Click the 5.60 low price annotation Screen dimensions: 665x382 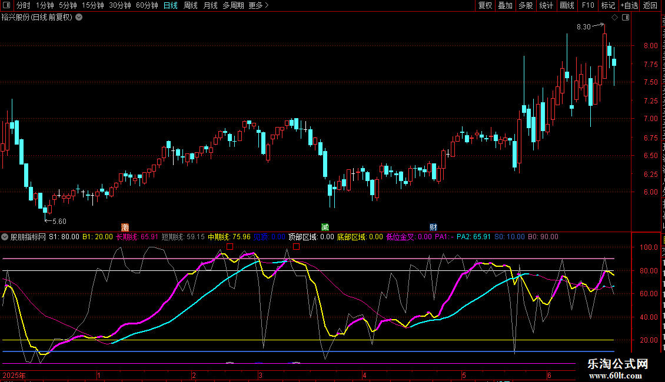coord(59,221)
